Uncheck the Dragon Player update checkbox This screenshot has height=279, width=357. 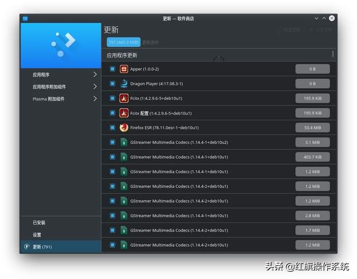click(x=113, y=84)
